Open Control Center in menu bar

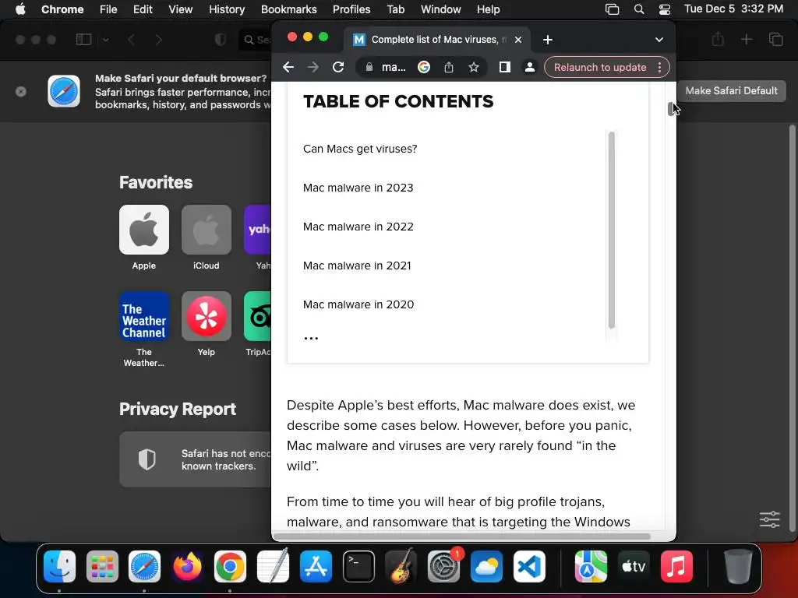pyautogui.click(x=665, y=9)
